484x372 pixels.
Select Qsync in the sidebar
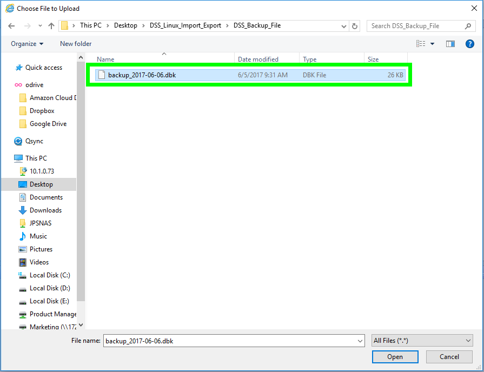(x=34, y=141)
